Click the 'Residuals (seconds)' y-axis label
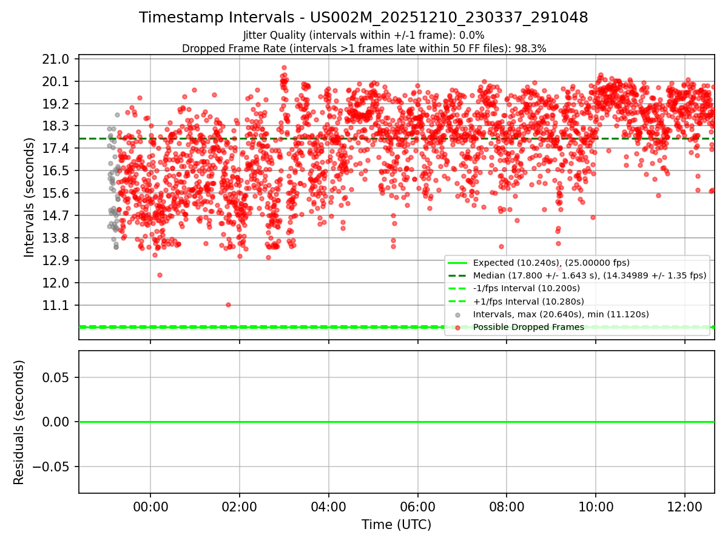This screenshot has width=728, height=546. tap(19, 422)
